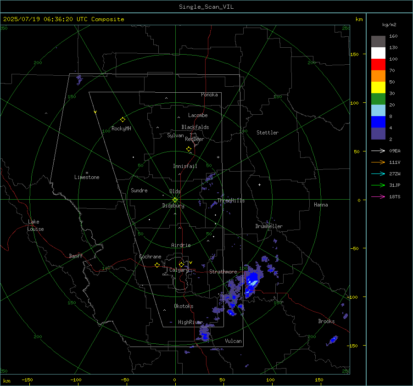The image size is (413, 386).
Task: Click the Ponoka town label
Action: tap(209, 95)
